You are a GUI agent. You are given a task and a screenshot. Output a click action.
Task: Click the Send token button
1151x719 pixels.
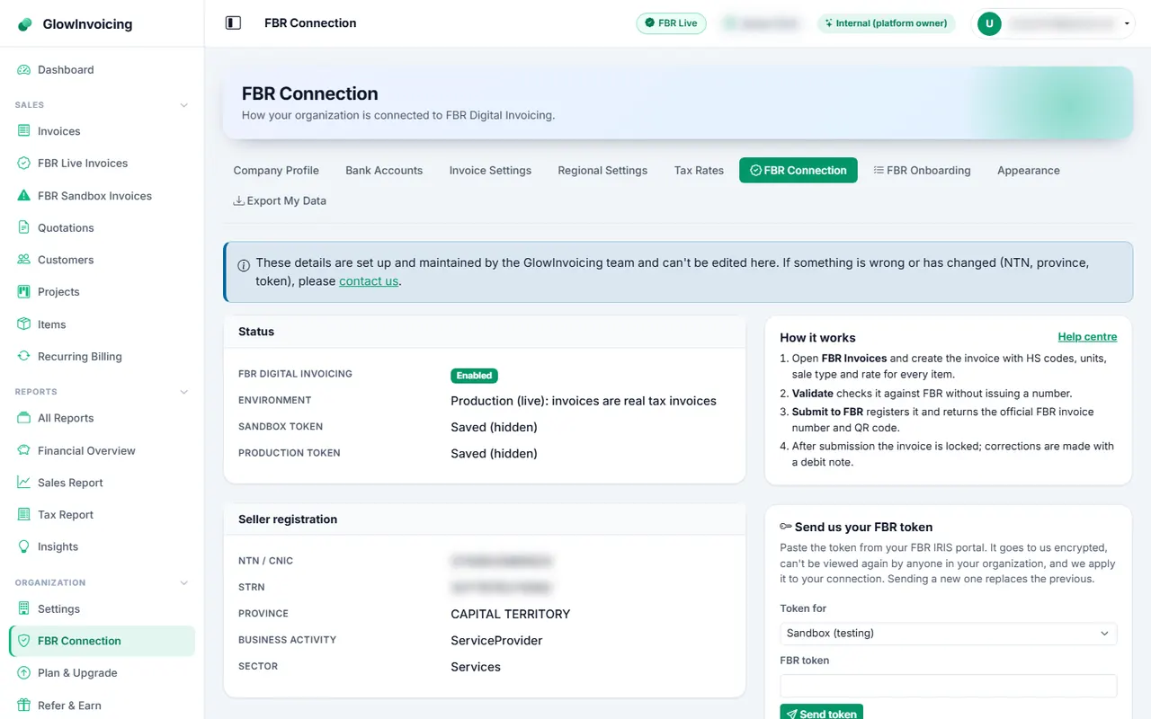[822, 714]
